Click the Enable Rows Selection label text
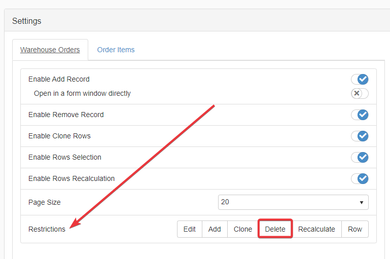The image size is (390, 259). coord(65,158)
